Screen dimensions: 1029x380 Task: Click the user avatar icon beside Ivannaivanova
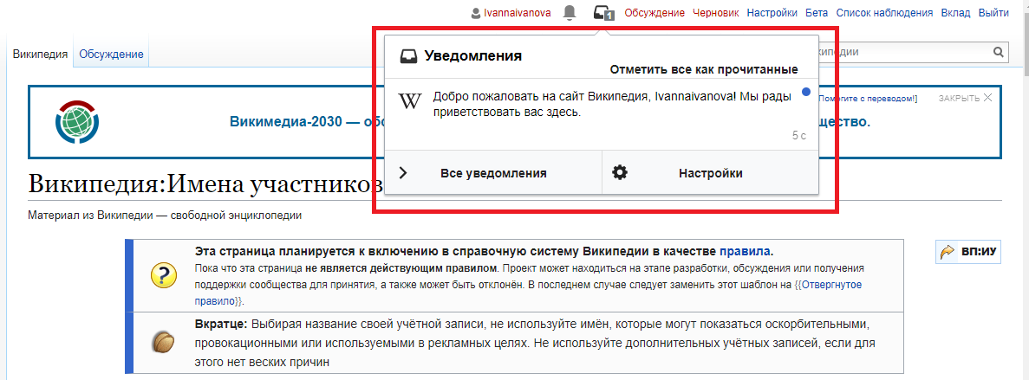[475, 13]
